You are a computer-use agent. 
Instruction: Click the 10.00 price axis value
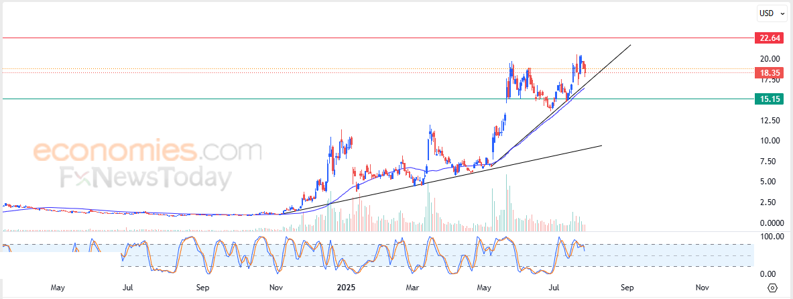(x=769, y=141)
